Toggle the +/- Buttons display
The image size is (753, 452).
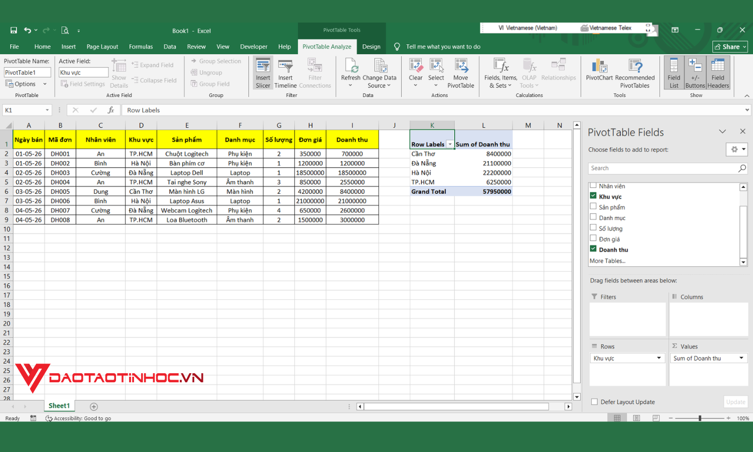695,73
